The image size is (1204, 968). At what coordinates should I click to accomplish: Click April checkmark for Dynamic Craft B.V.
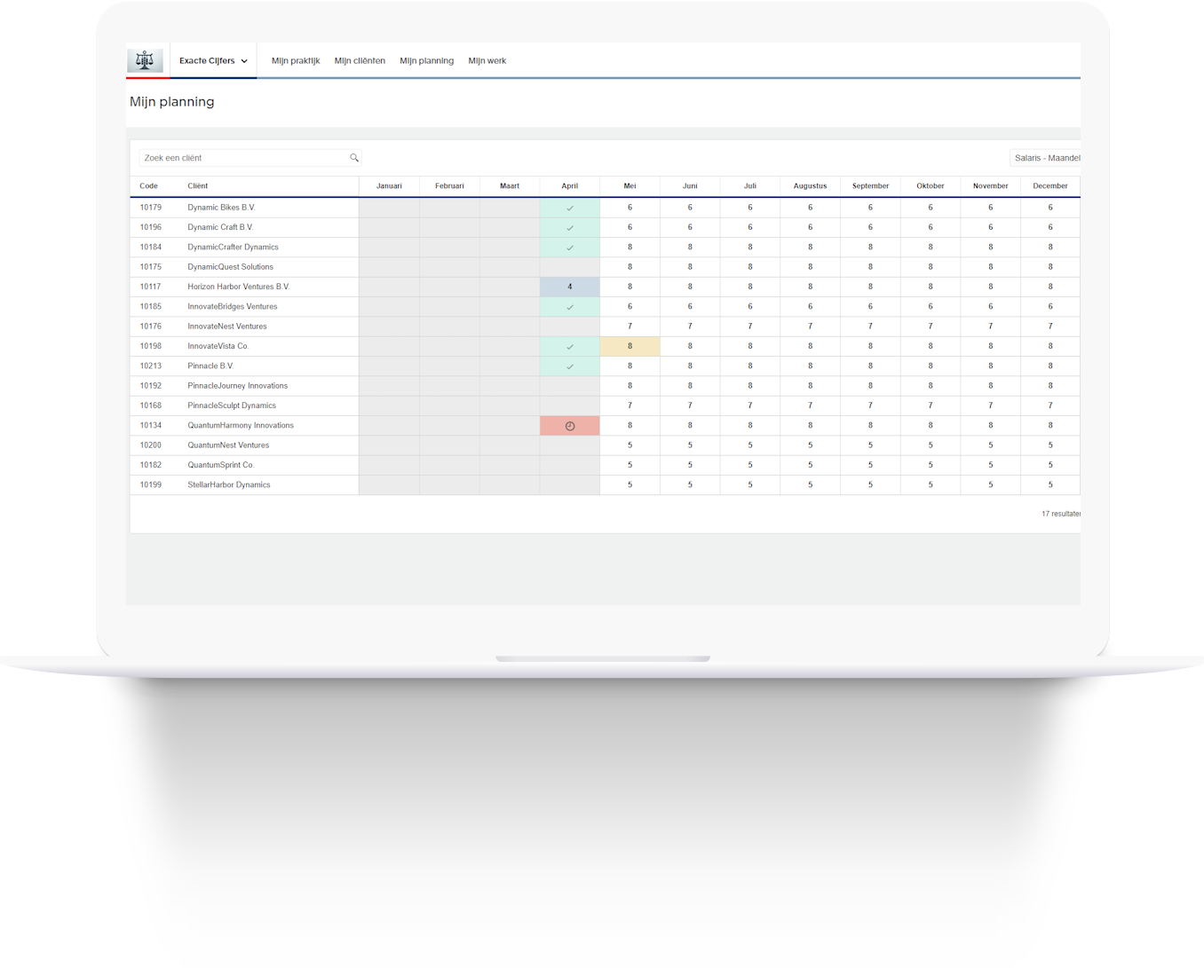(570, 228)
